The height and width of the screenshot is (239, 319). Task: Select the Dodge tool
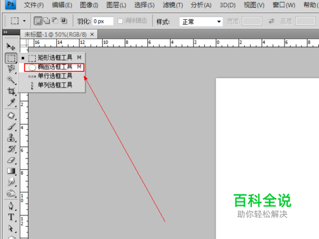coord(11,194)
